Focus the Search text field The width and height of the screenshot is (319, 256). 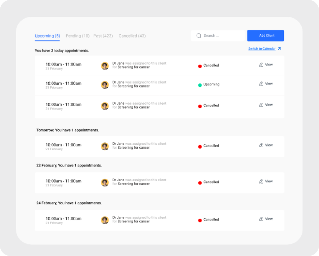pos(221,36)
